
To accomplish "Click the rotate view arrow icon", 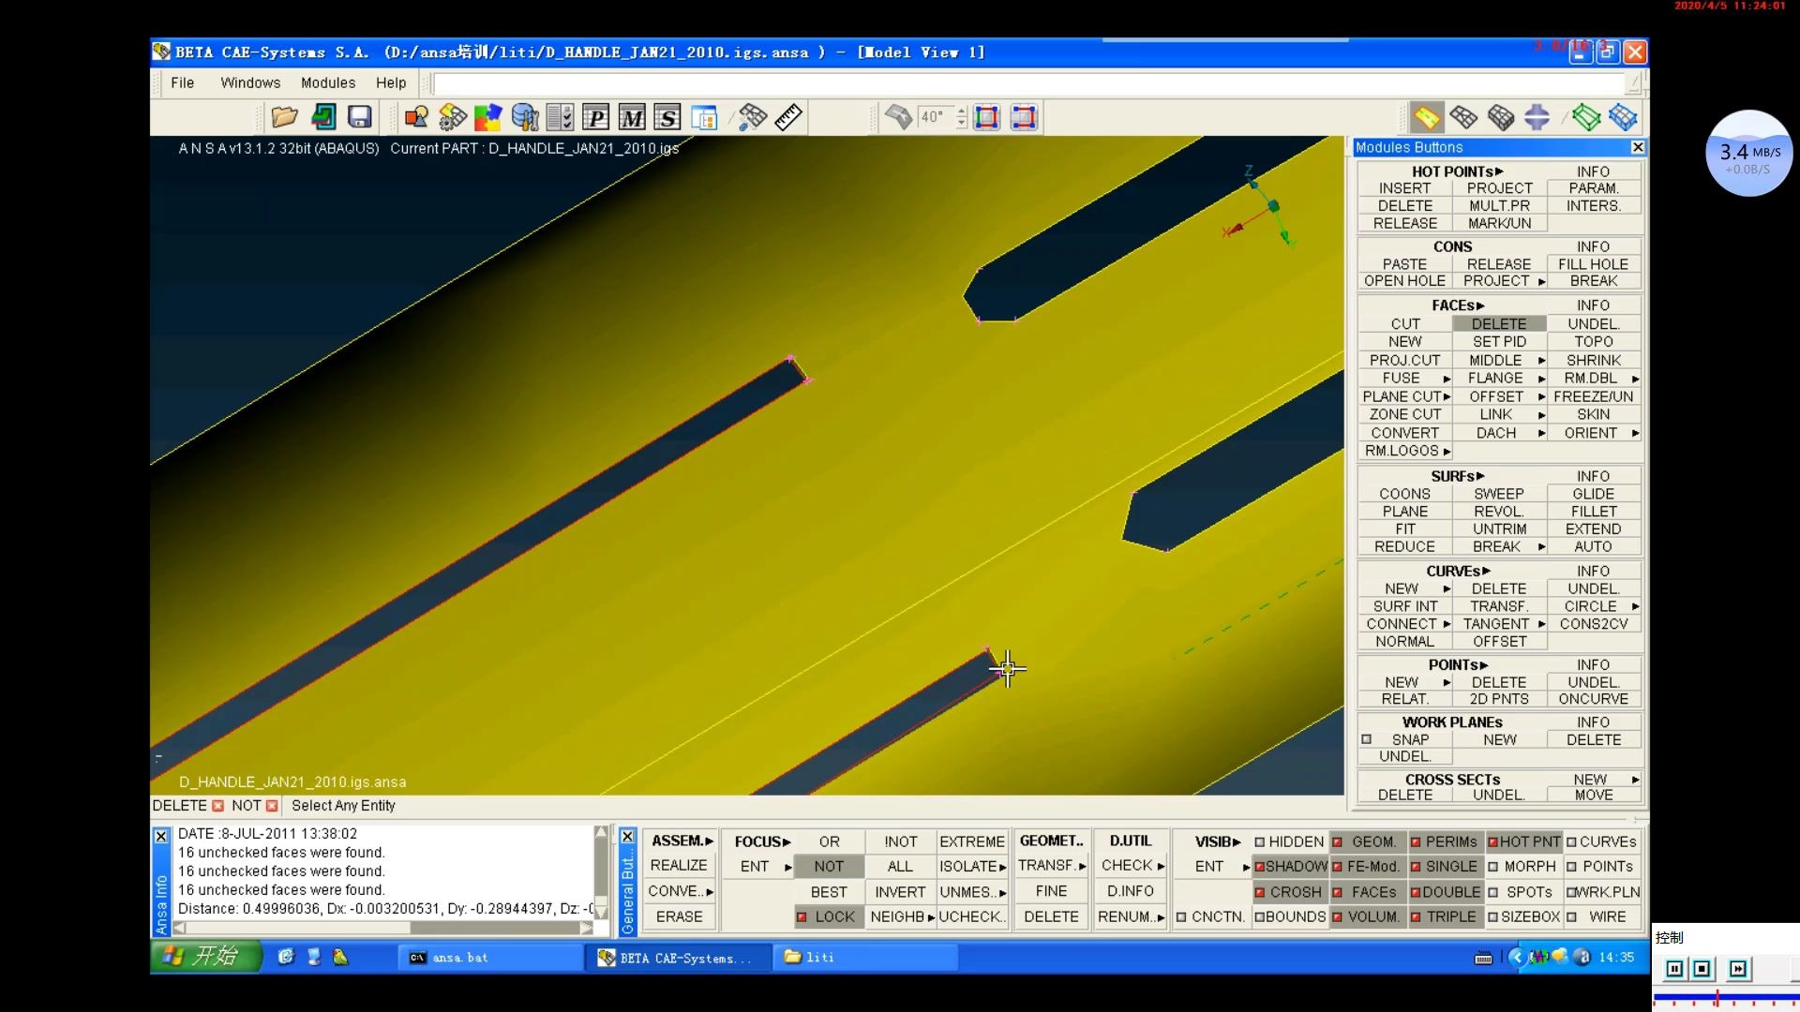I will (898, 117).
